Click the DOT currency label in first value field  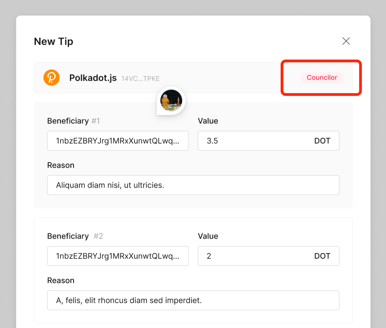pyautogui.click(x=322, y=141)
